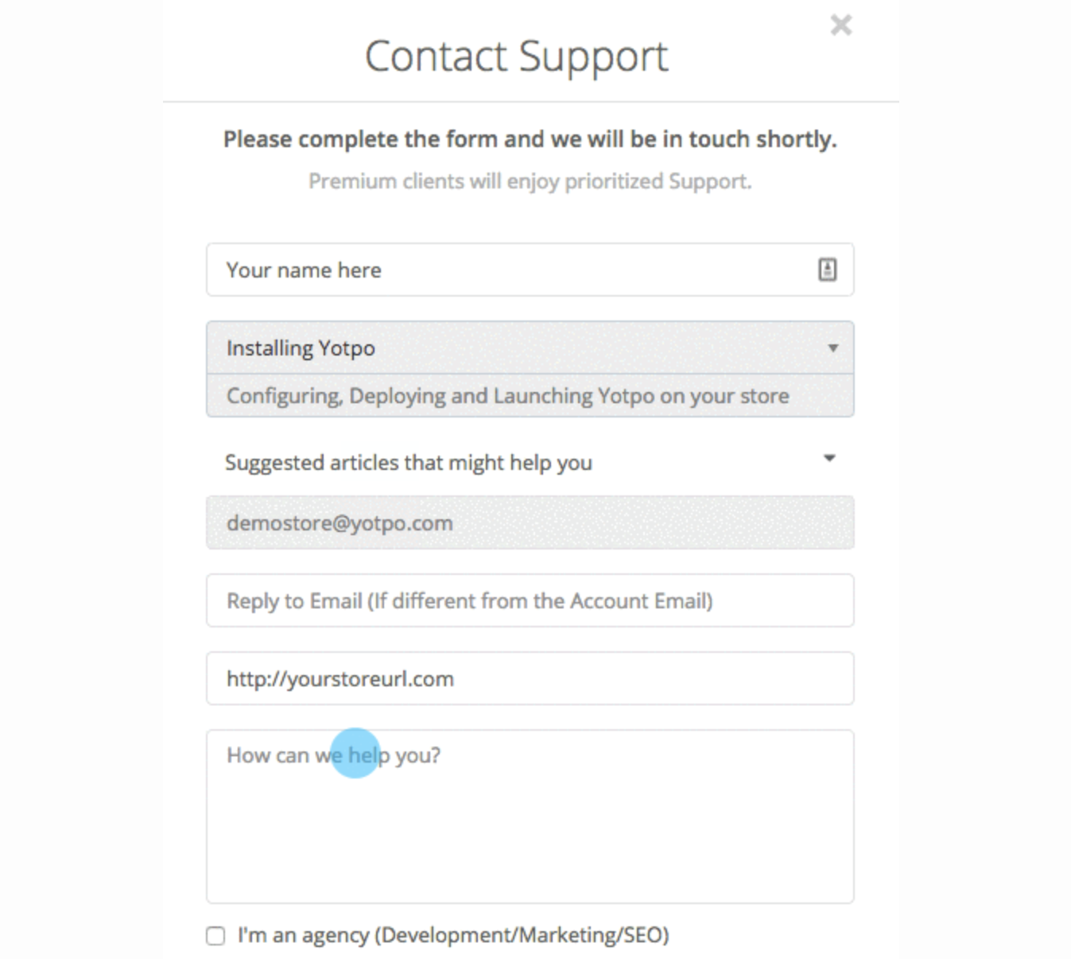Viewport: 1071px width, 959px height.
Task: Click the demostore@yotpo.com account email field
Action: coord(530,523)
